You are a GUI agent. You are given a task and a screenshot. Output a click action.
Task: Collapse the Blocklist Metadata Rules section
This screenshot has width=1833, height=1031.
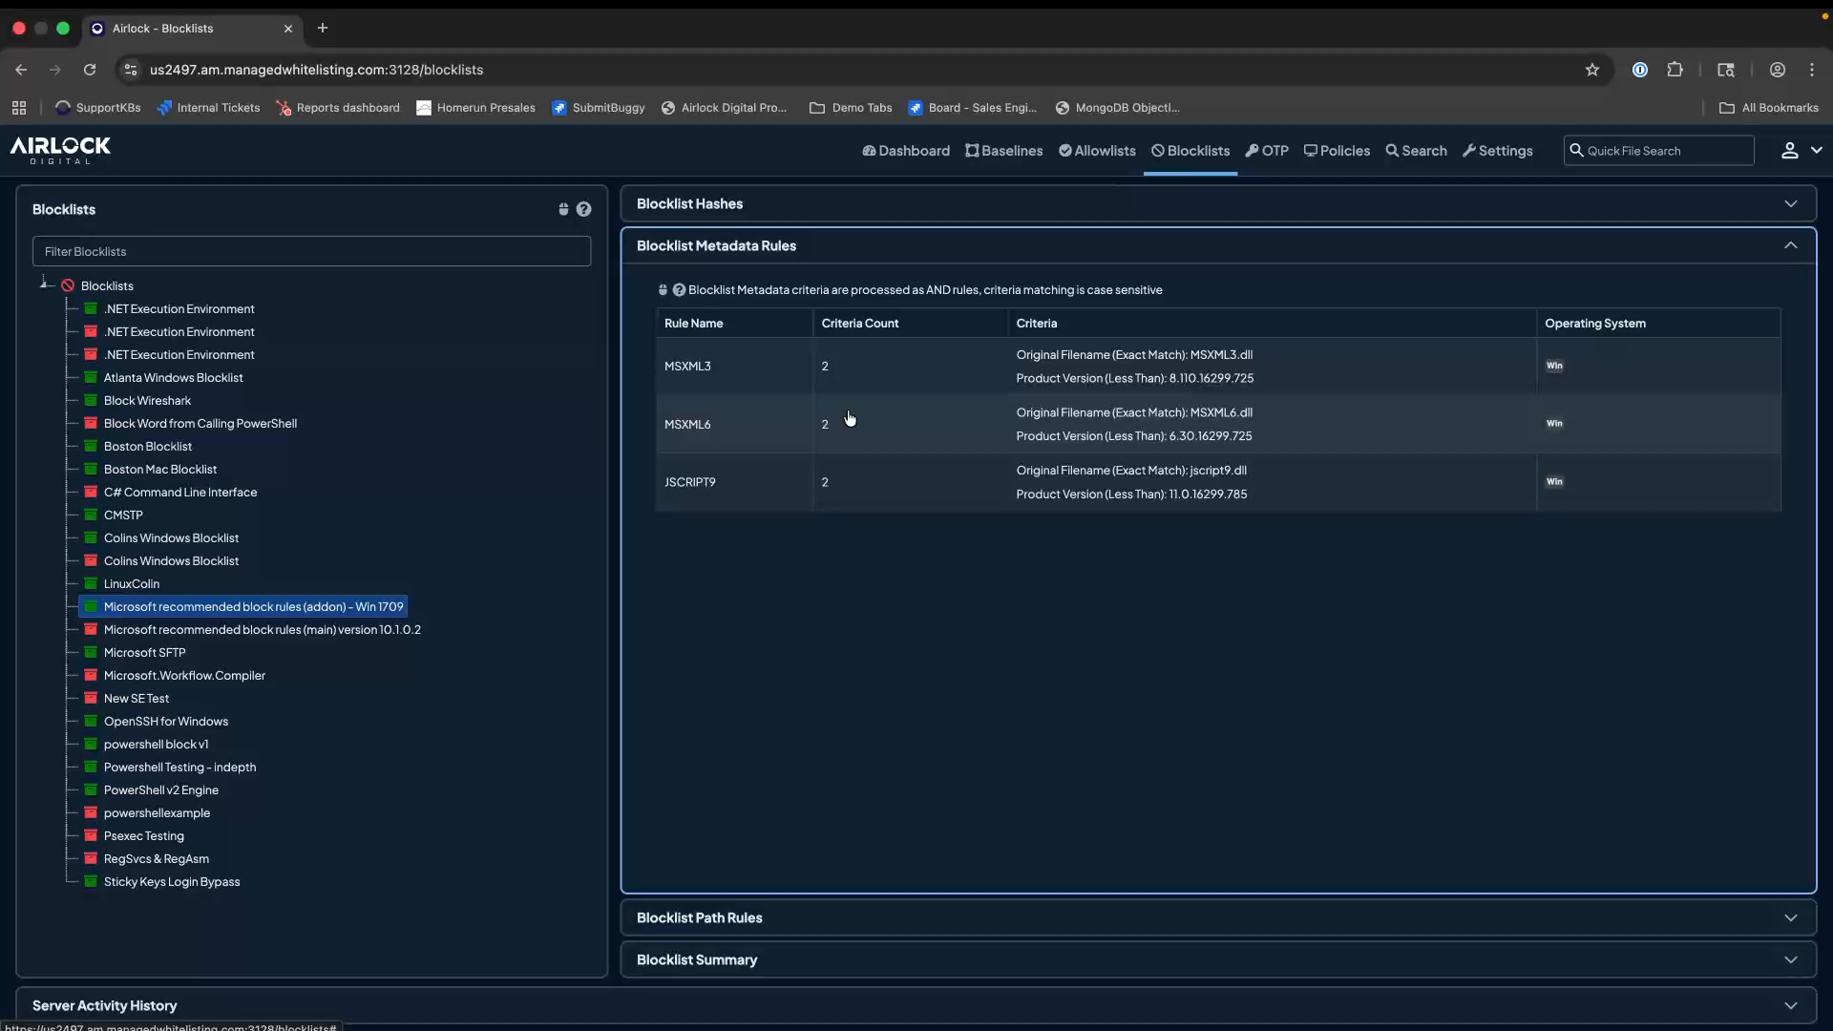(x=1791, y=245)
